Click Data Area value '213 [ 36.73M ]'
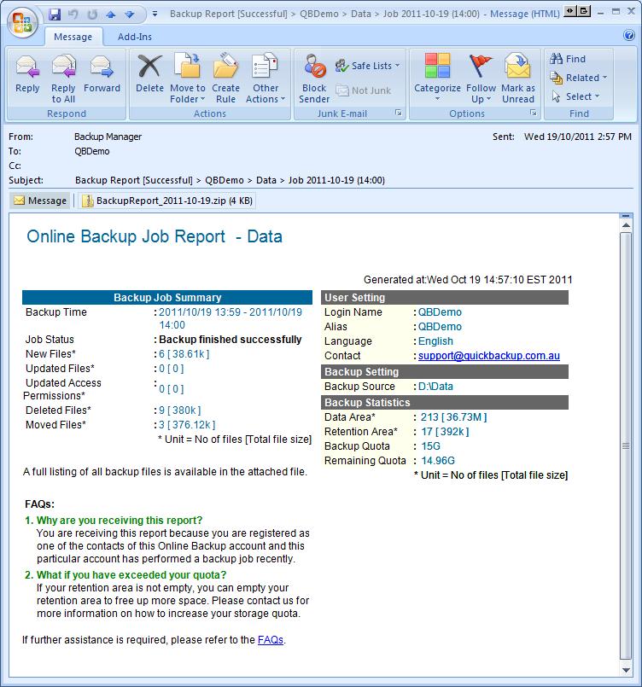 pos(454,417)
